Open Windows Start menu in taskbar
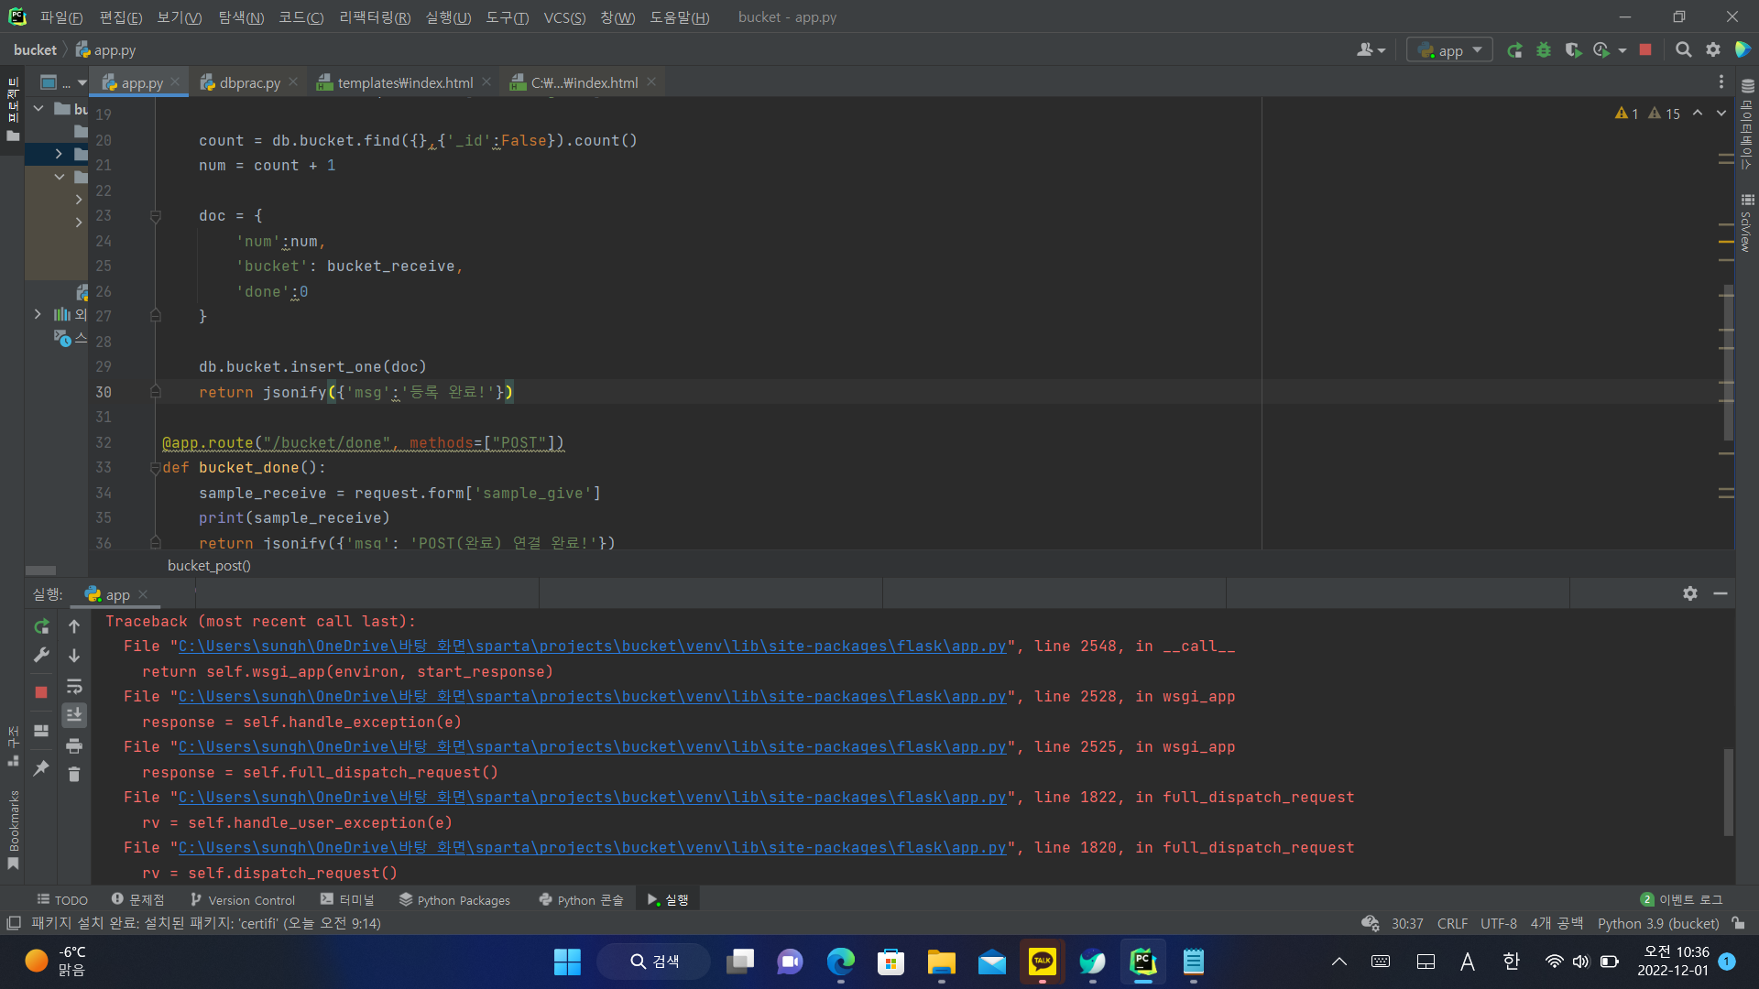 coord(567,962)
